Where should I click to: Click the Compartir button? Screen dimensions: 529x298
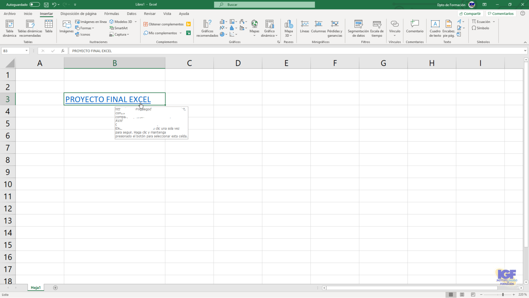tap(470, 14)
